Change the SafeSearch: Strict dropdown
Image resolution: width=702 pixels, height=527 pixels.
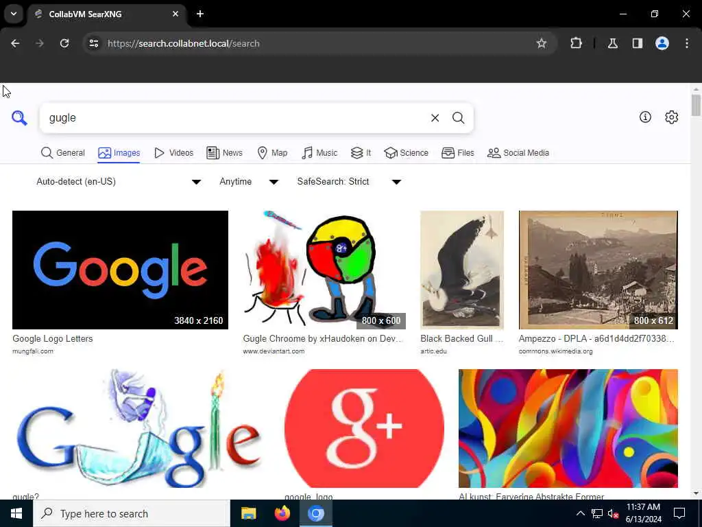click(349, 181)
